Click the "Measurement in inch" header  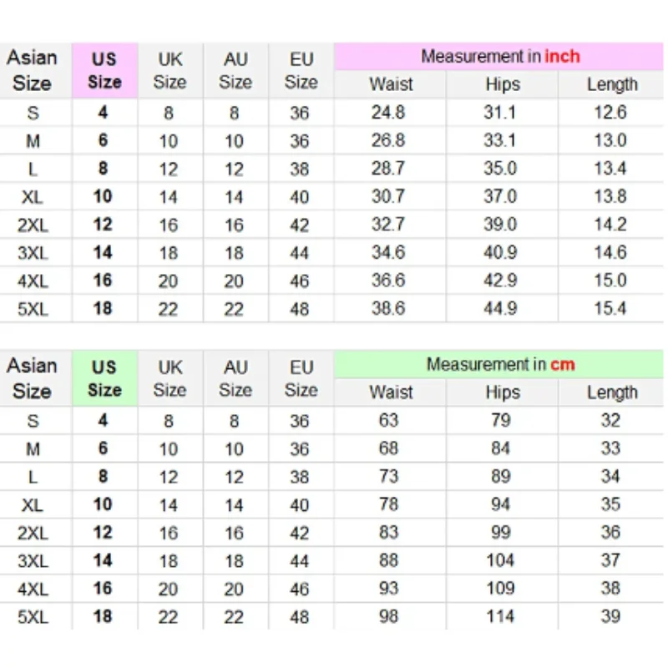point(499,57)
